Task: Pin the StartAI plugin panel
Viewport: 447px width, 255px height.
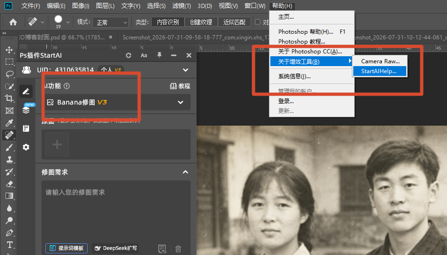Action: coord(159,55)
